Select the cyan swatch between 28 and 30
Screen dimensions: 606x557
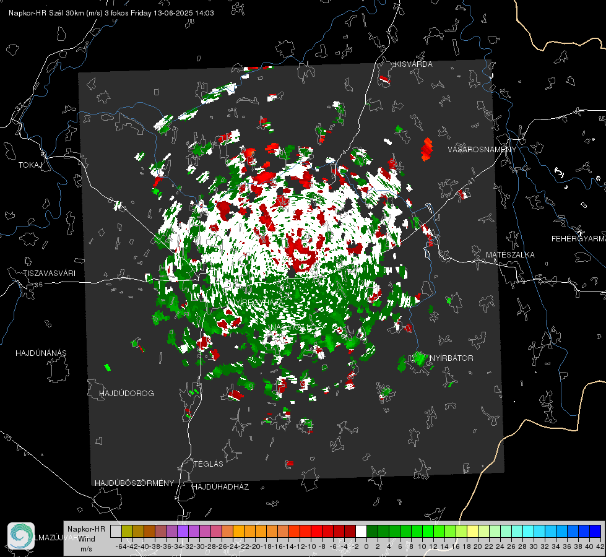pos(529,531)
